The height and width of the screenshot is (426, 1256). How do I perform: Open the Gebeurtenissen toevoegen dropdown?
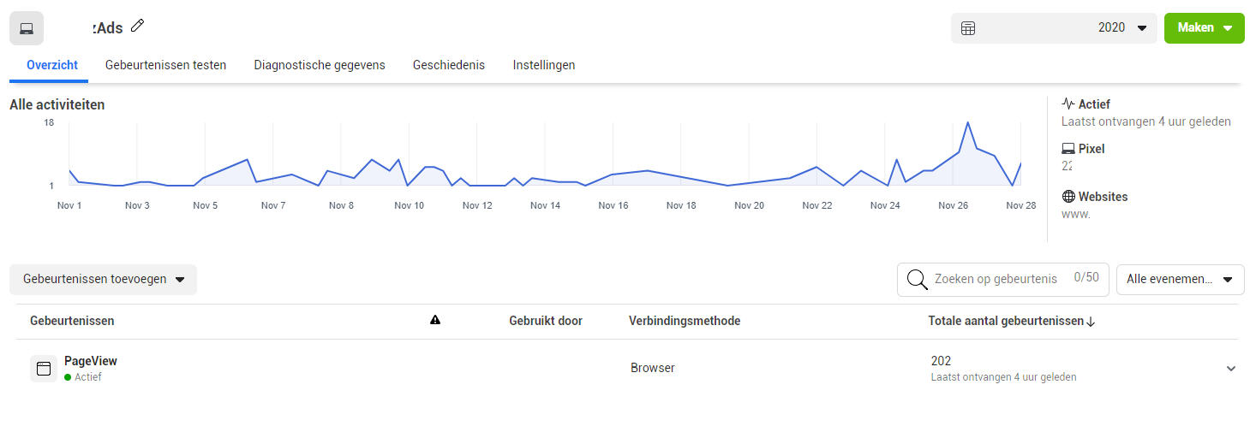[x=103, y=280]
